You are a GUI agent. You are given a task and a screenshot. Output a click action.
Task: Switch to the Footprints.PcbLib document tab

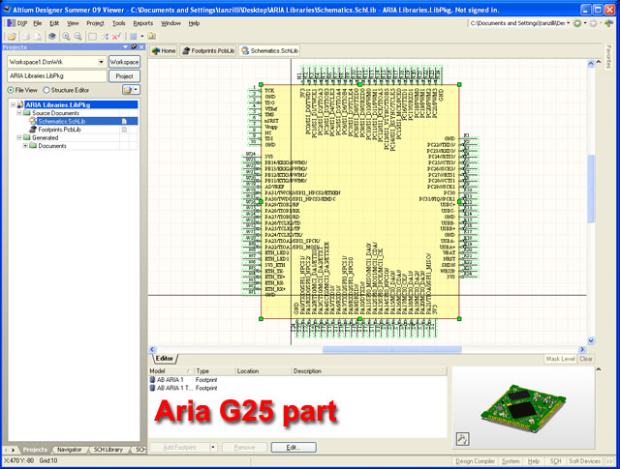tap(209, 51)
